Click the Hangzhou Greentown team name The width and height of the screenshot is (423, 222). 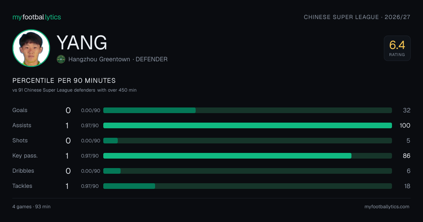pyautogui.click(x=99, y=59)
